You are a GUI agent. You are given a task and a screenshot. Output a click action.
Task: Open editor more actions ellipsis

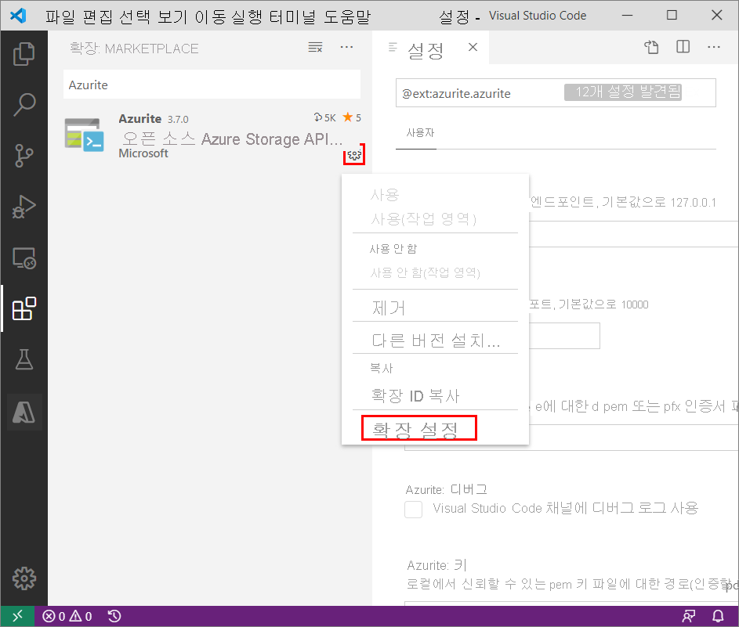714,47
